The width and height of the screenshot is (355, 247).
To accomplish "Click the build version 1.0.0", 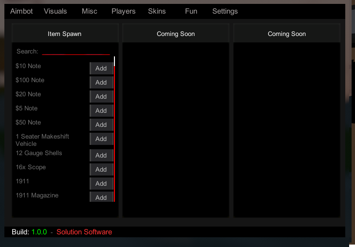I will (39, 232).
